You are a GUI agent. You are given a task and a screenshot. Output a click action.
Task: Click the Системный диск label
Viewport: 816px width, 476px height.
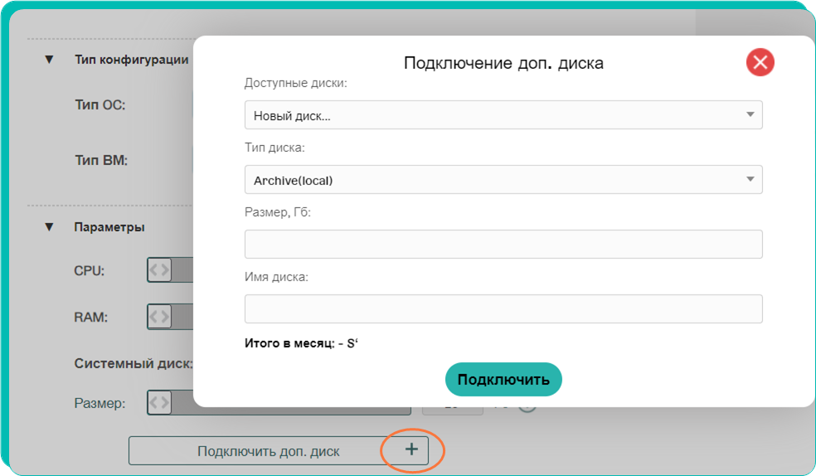point(134,363)
